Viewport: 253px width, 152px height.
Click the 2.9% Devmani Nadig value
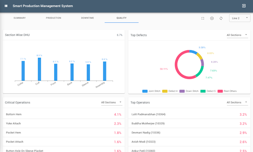(x=243, y=133)
